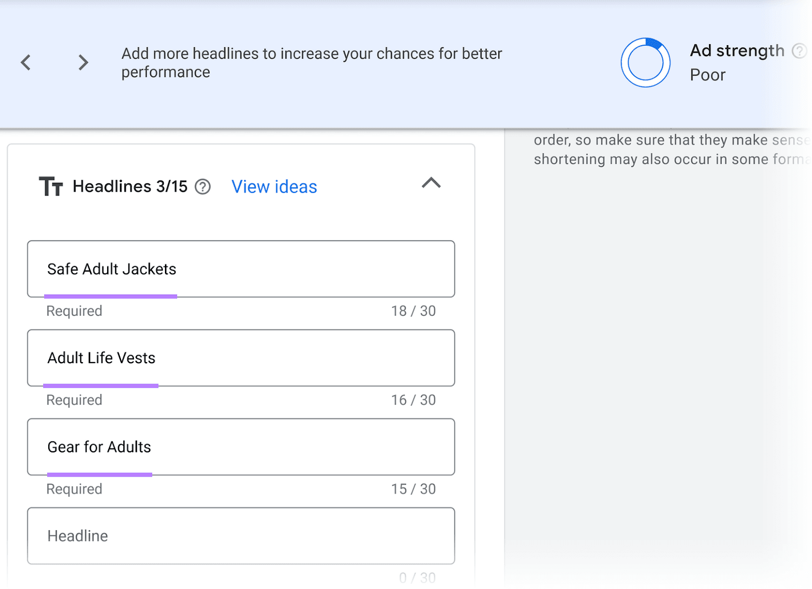Click the Ad strength circular progress indicator

coord(646,62)
